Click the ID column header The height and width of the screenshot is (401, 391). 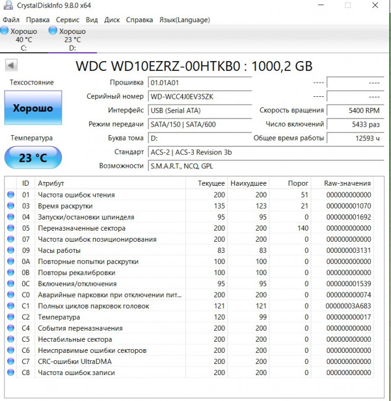[25, 183]
